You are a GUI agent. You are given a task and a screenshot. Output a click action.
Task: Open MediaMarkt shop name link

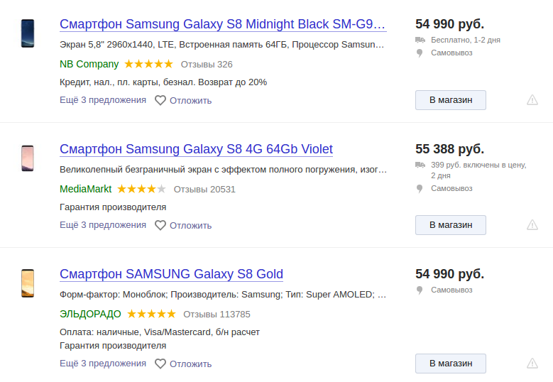tap(87, 189)
